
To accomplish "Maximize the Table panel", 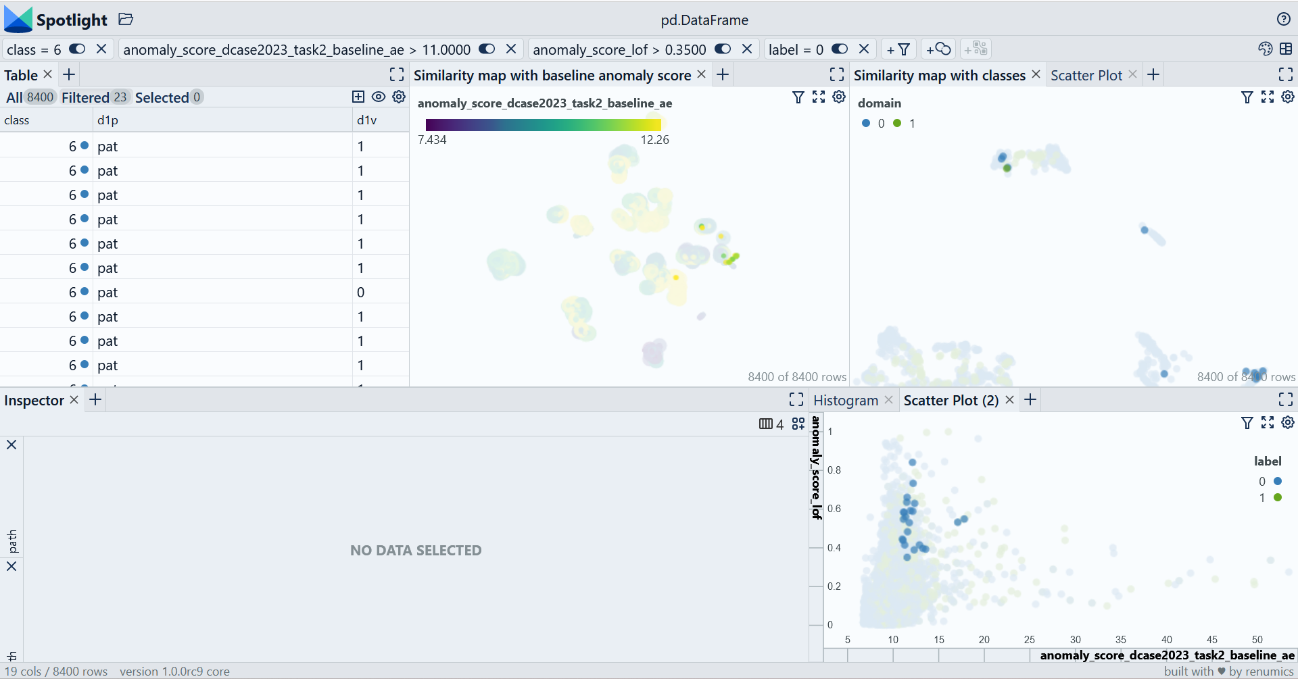I will [397, 74].
